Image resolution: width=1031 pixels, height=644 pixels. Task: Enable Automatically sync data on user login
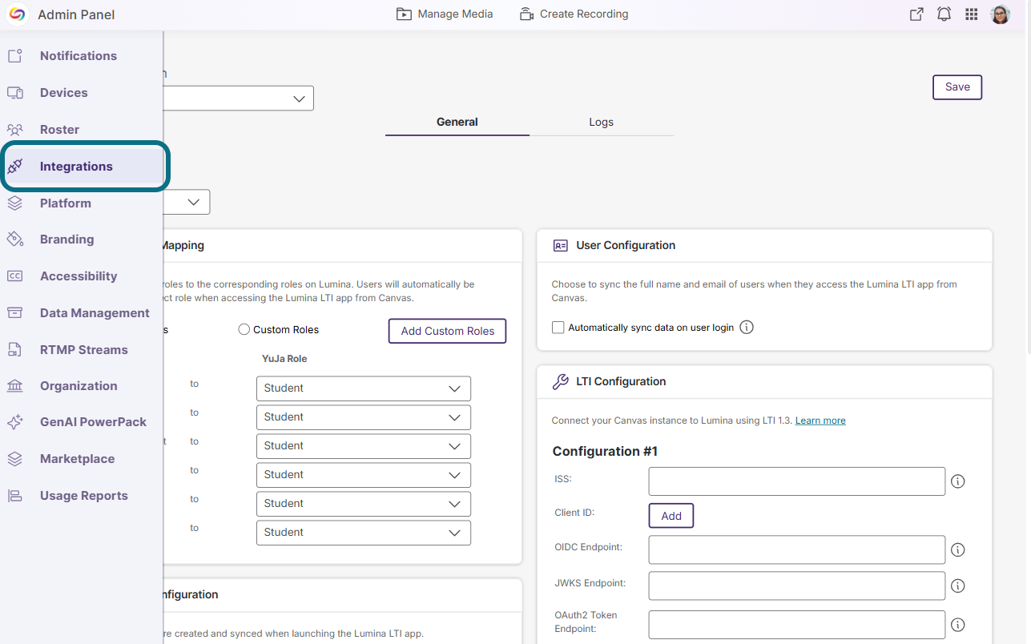558,328
